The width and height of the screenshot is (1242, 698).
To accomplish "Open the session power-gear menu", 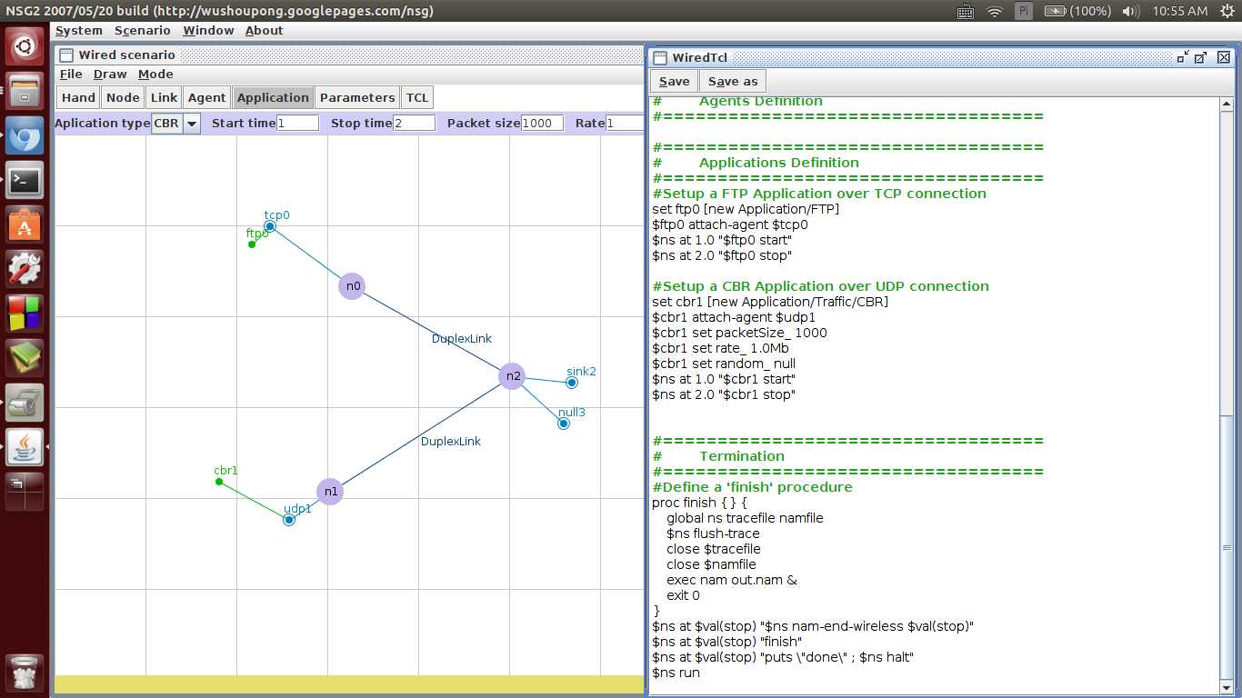I will tap(1227, 11).
